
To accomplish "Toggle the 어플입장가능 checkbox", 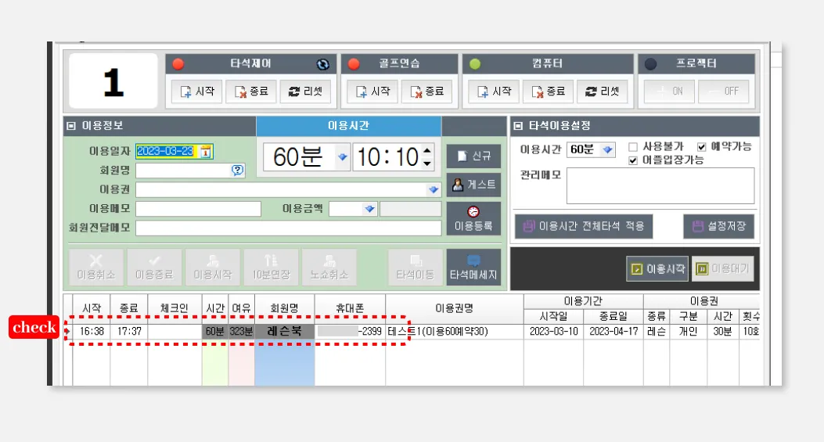I will 633,160.
